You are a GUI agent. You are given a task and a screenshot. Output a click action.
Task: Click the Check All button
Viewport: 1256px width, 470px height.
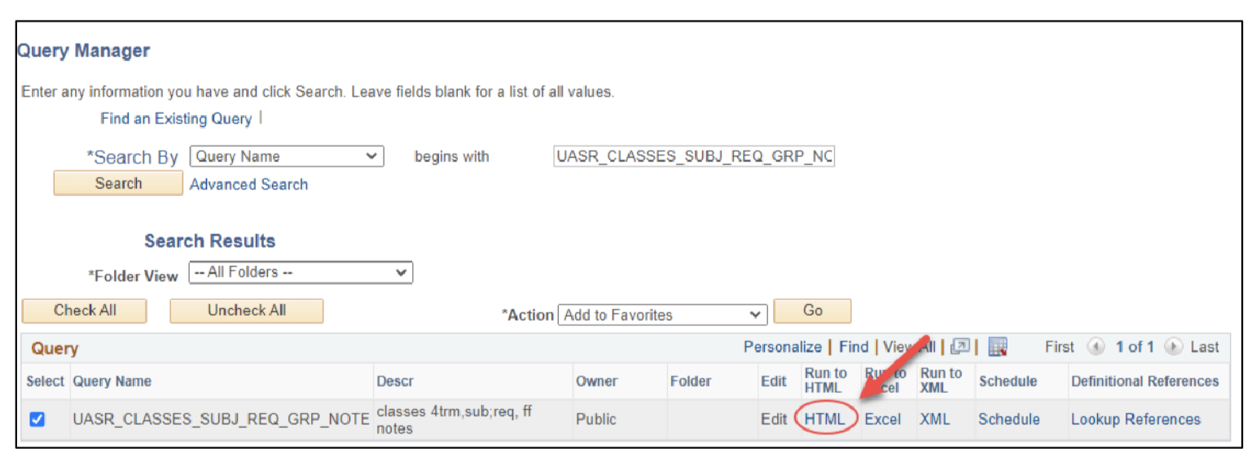[85, 311]
